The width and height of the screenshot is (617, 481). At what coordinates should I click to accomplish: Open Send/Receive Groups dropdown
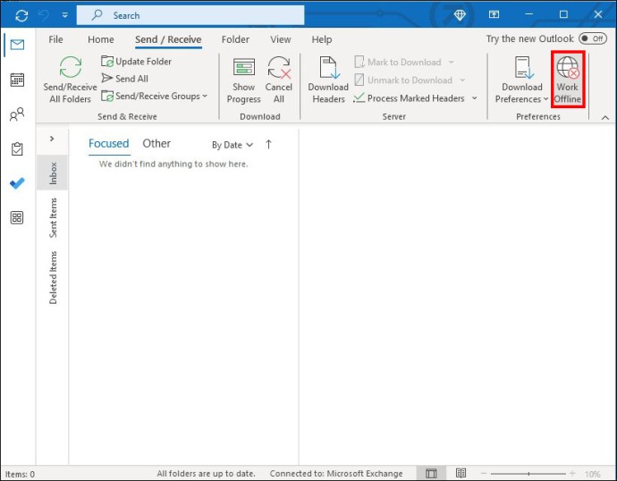pos(154,96)
